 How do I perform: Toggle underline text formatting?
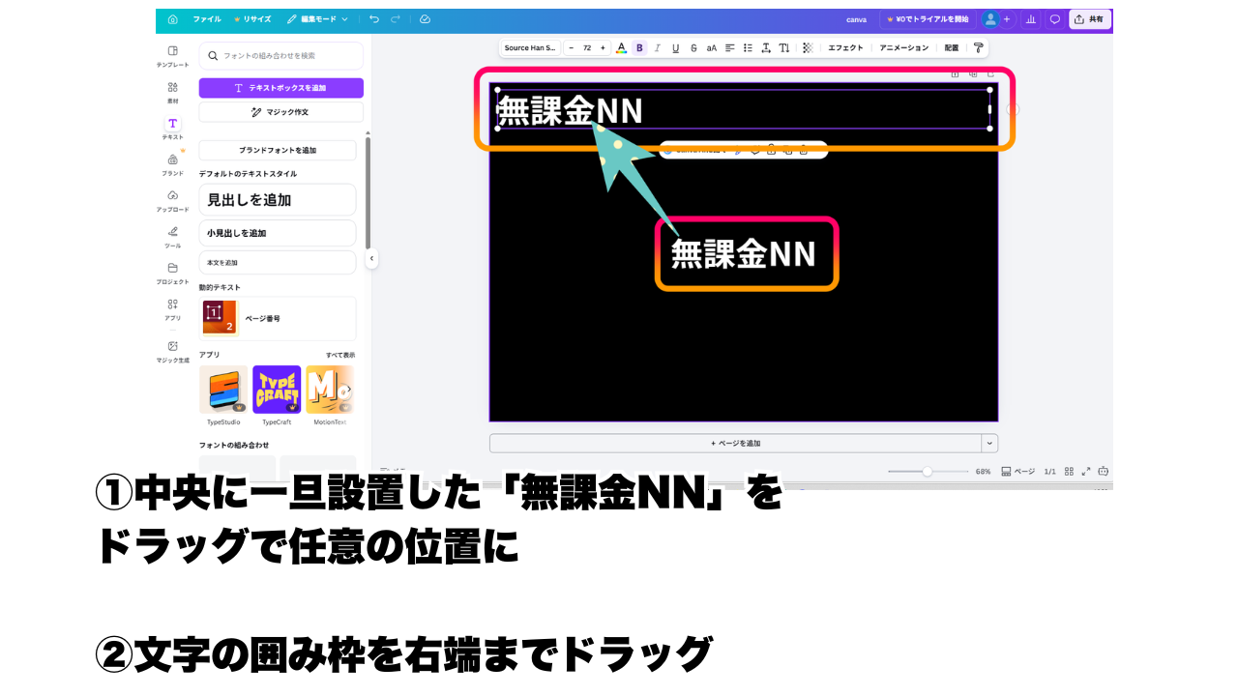coord(675,47)
